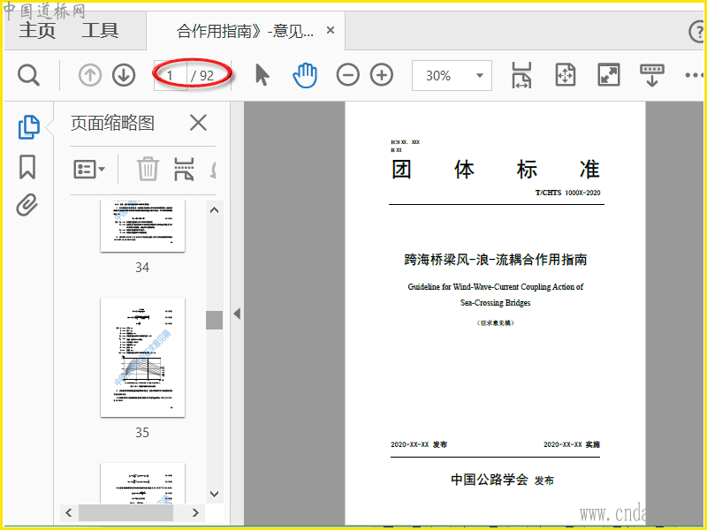
Task: Activate the arrow selection tool
Action: tap(262, 75)
